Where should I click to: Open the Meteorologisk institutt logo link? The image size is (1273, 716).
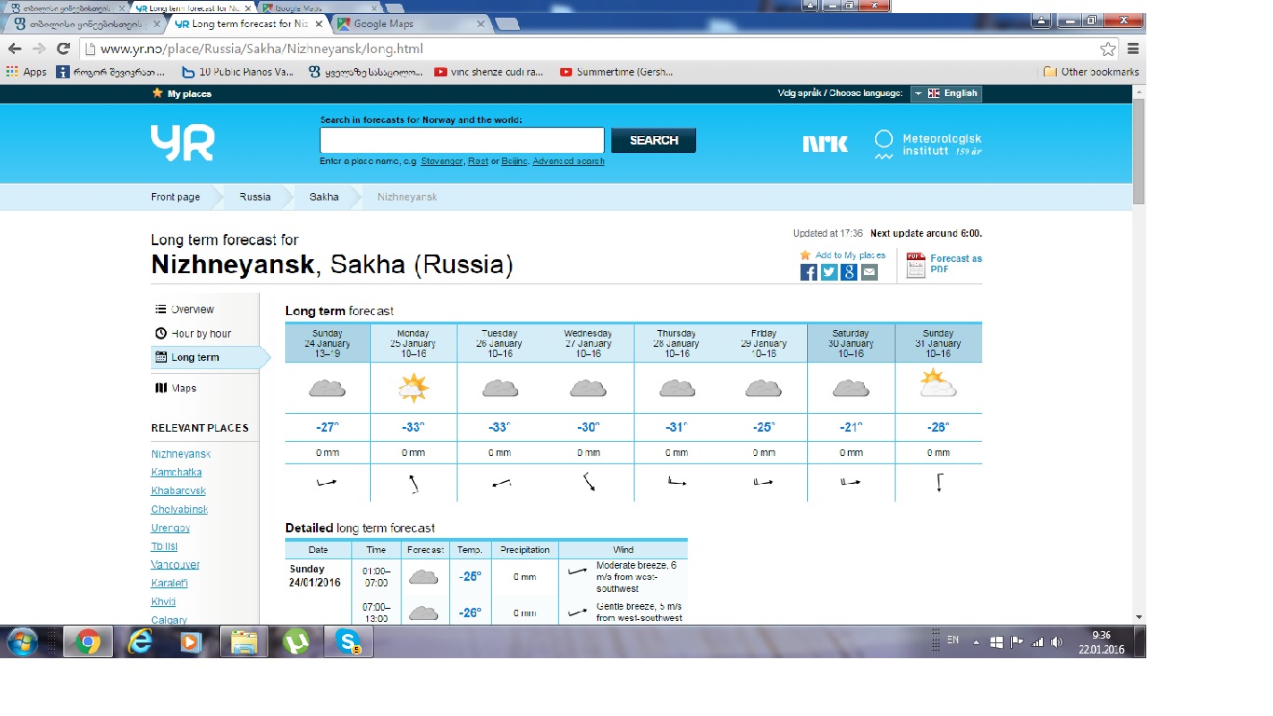click(928, 145)
